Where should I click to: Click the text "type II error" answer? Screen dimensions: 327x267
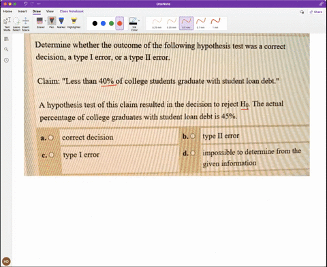point(221,136)
